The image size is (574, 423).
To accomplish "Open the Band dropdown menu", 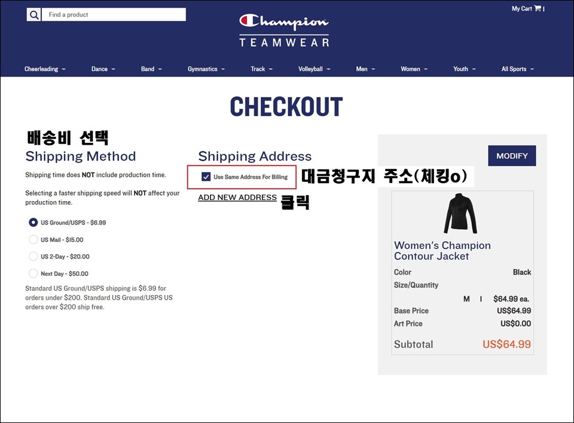I will click(x=151, y=69).
